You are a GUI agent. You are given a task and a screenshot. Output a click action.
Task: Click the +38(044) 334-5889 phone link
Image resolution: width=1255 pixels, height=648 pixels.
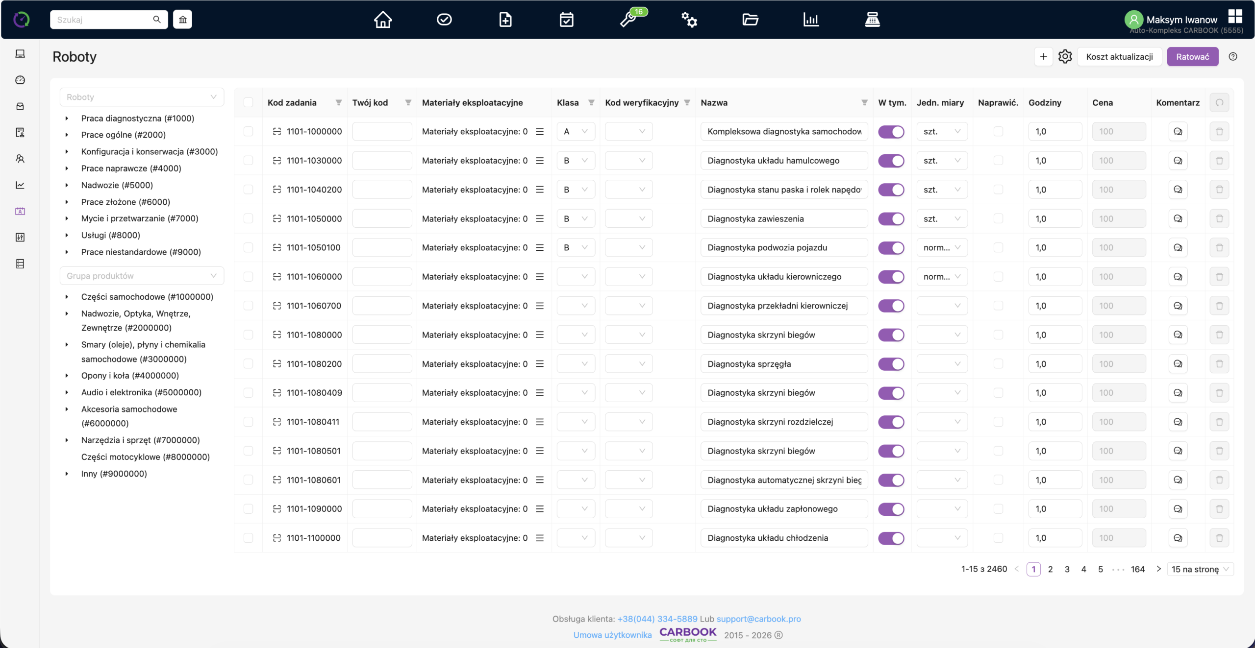click(657, 619)
